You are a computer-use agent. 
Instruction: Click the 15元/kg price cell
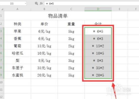tap(44, 46)
